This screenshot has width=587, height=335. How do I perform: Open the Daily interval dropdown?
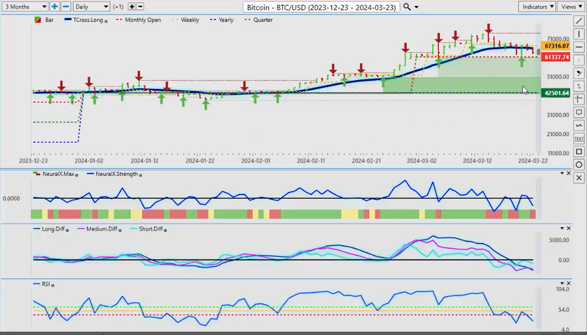point(92,7)
